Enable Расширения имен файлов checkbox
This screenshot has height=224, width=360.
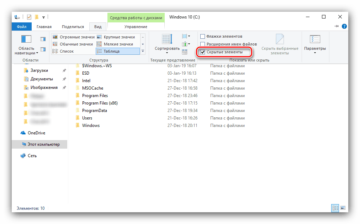[x=202, y=44]
